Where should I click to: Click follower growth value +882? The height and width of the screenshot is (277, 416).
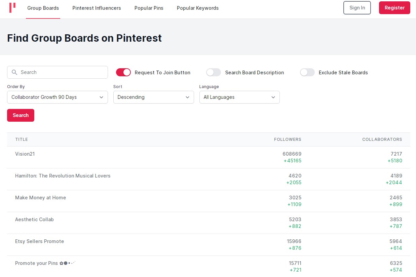click(295, 226)
